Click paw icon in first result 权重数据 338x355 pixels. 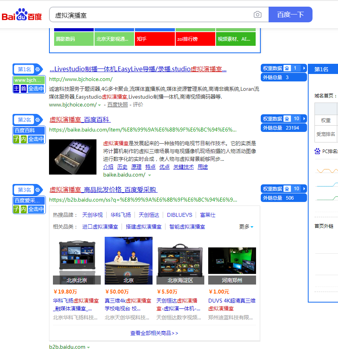pyautogui.click(x=287, y=68)
